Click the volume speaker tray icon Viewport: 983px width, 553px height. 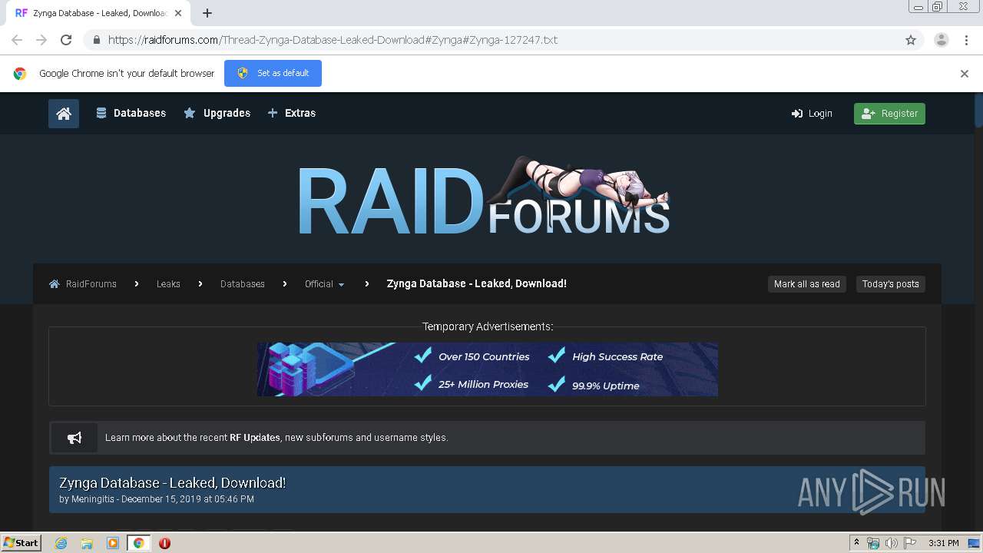tap(892, 543)
